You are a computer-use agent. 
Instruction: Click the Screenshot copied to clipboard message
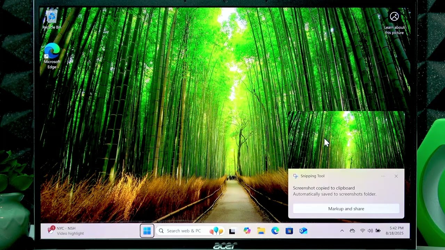[324, 188]
